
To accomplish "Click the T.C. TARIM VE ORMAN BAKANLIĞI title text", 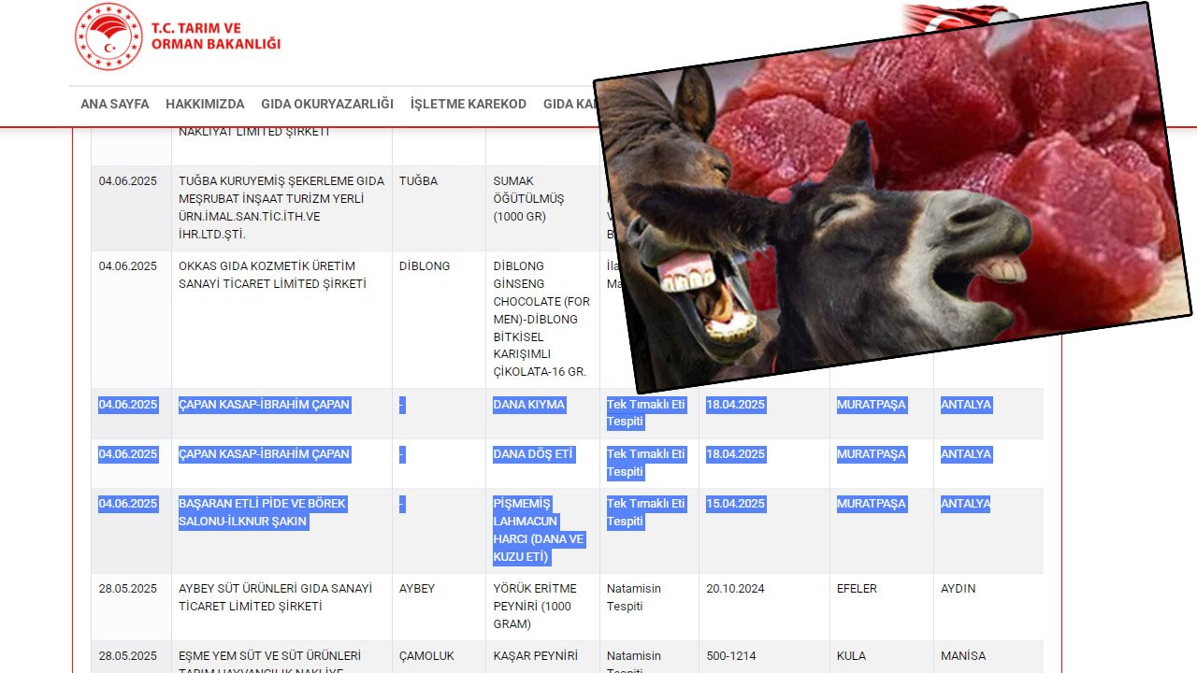I will click(216, 36).
